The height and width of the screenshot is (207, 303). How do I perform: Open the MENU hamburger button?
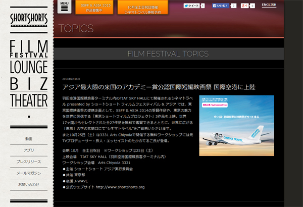point(64,7)
